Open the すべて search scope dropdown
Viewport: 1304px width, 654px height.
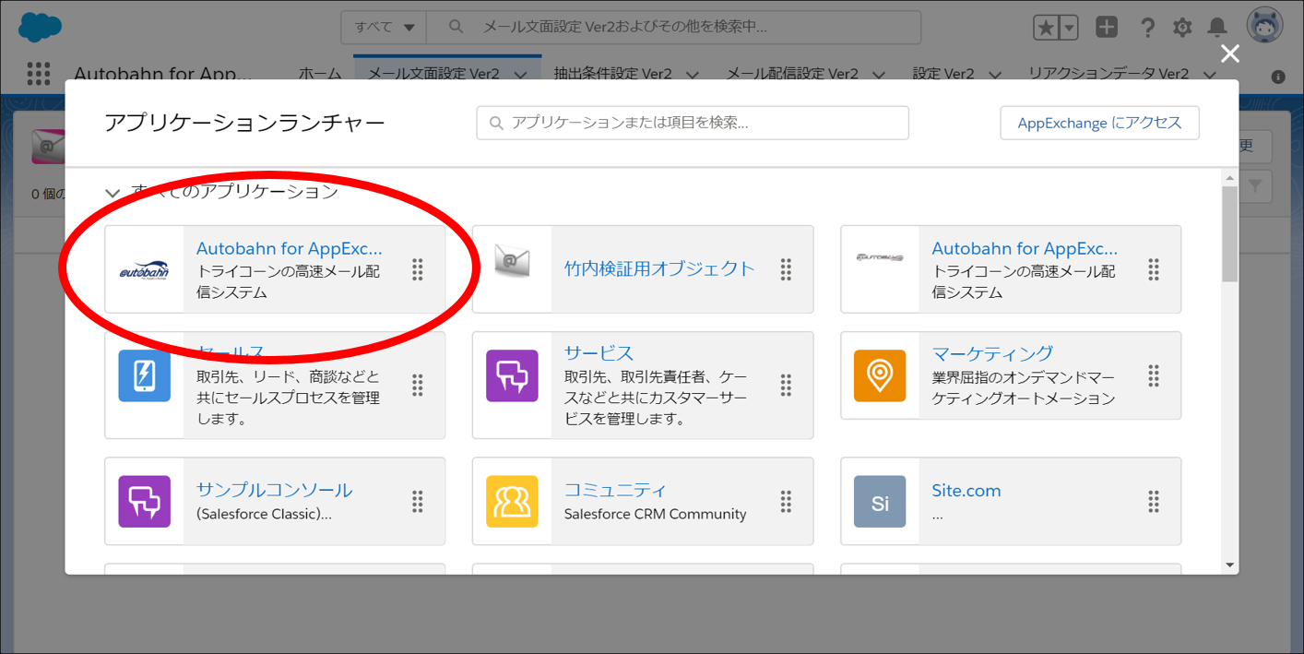[384, 28]
